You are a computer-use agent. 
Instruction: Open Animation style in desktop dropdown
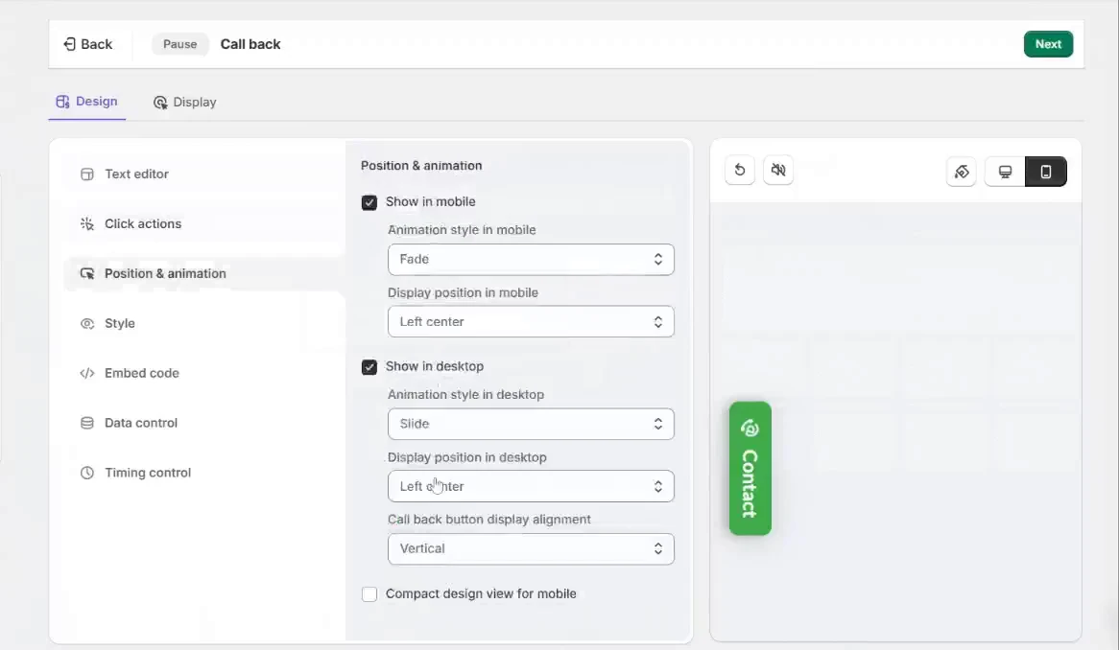531,424
